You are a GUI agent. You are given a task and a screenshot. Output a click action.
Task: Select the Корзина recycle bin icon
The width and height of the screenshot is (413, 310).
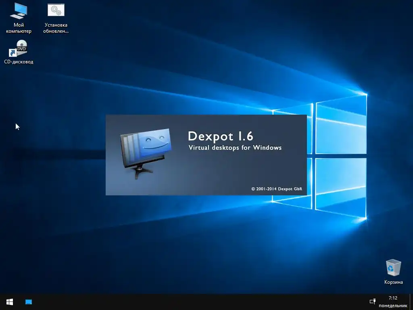click(x=393, y=272)
